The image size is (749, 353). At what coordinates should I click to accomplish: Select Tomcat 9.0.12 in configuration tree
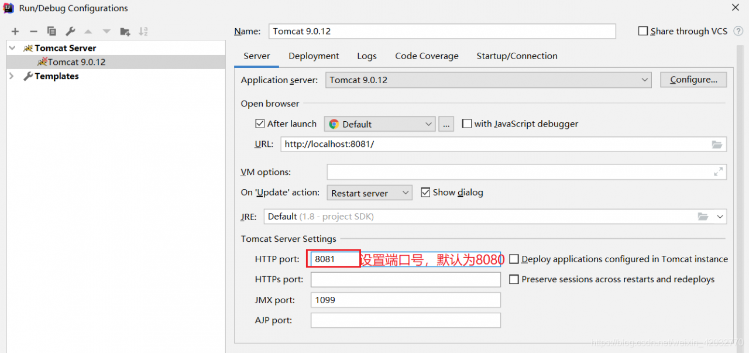click(116, 62)
